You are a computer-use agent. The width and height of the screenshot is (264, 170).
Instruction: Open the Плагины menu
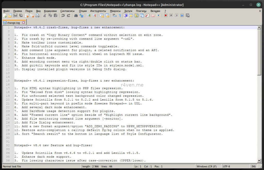point(141,11)
